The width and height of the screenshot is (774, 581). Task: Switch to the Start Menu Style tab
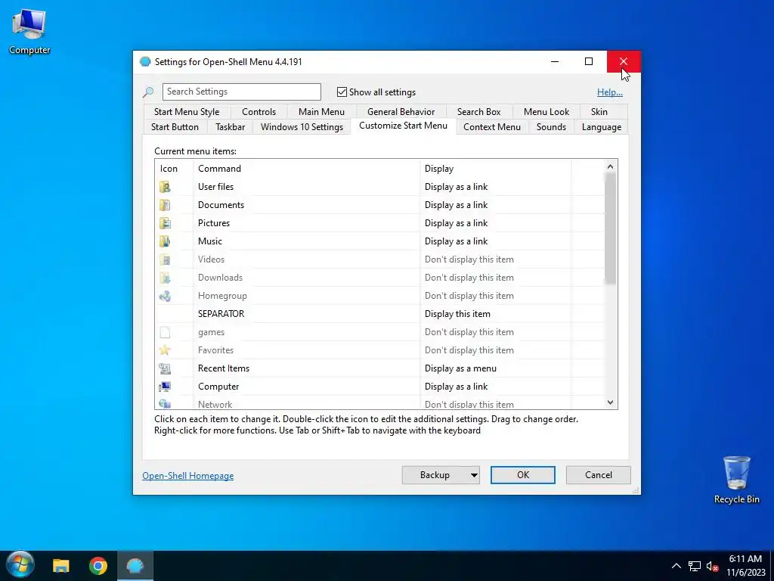point(187,112)
